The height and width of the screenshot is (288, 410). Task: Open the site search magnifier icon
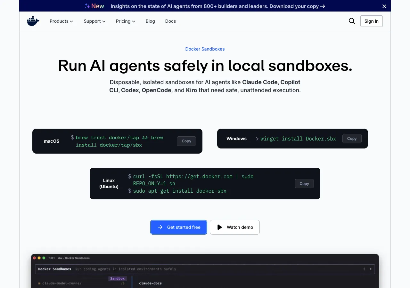(x=352, y=21)
